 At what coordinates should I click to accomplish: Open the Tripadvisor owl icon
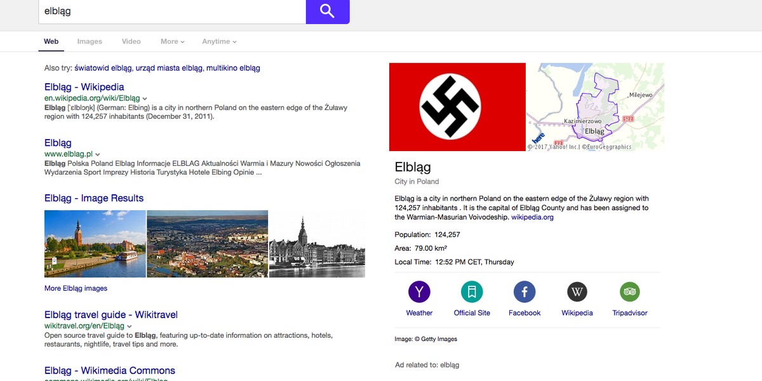(x=630, y=292)
